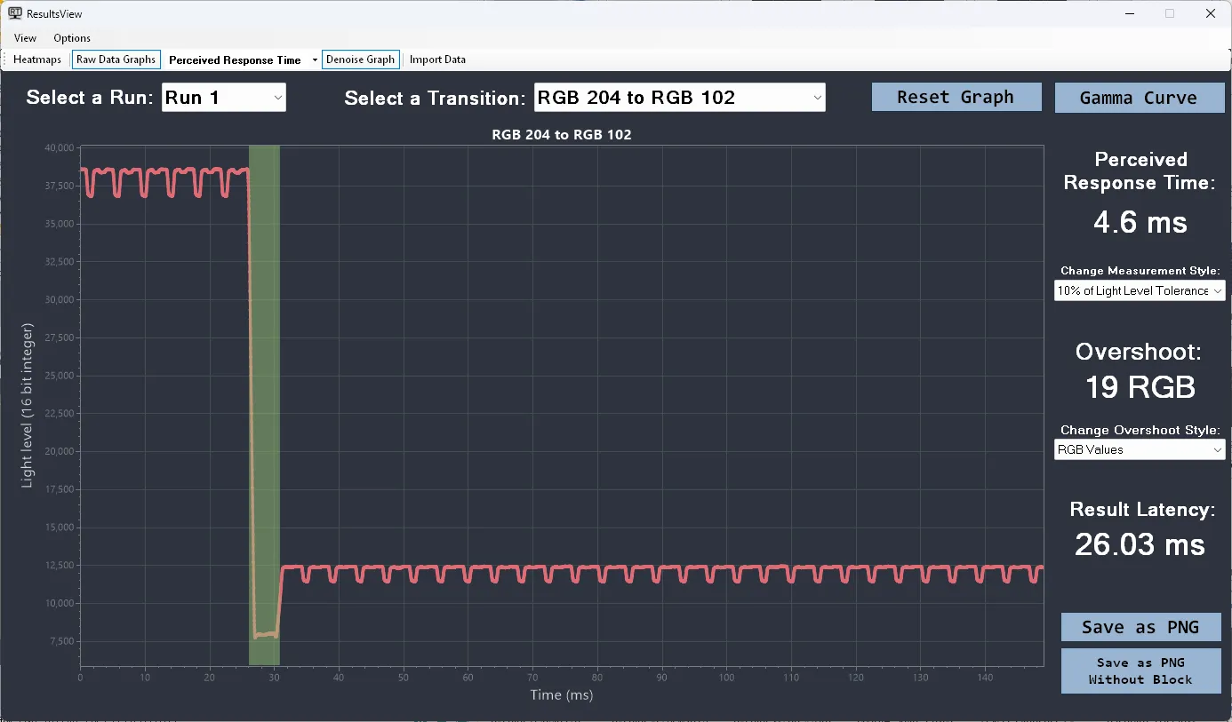Switch to the Heatmaps view

point(37,60)
